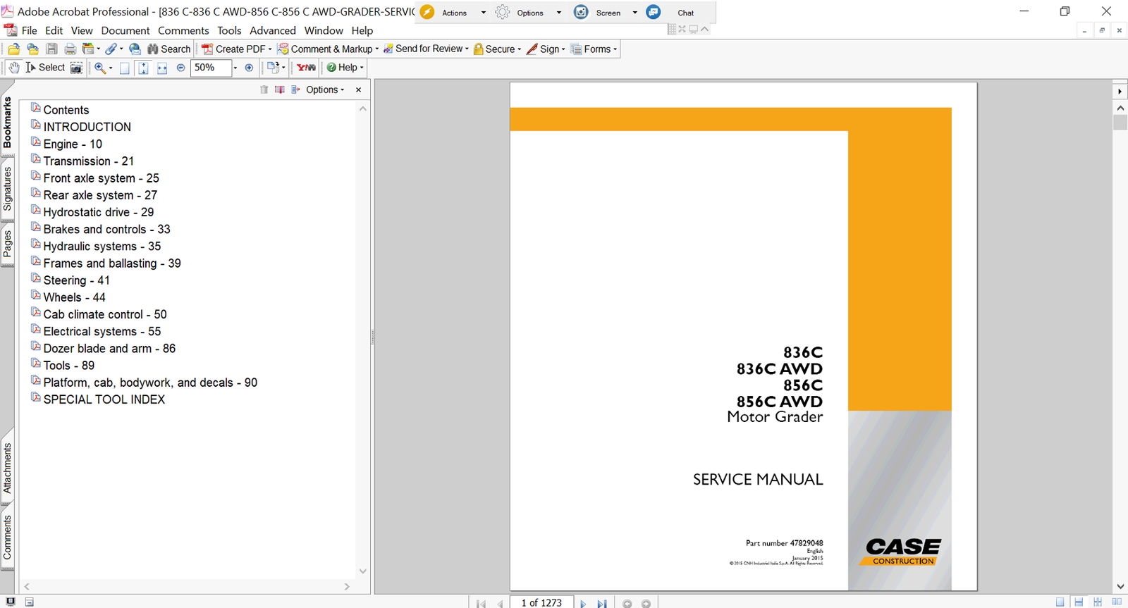Go to next page arrow
Image resolution: width=1128 pixels, height=608 pixels.
coord(582,603)
